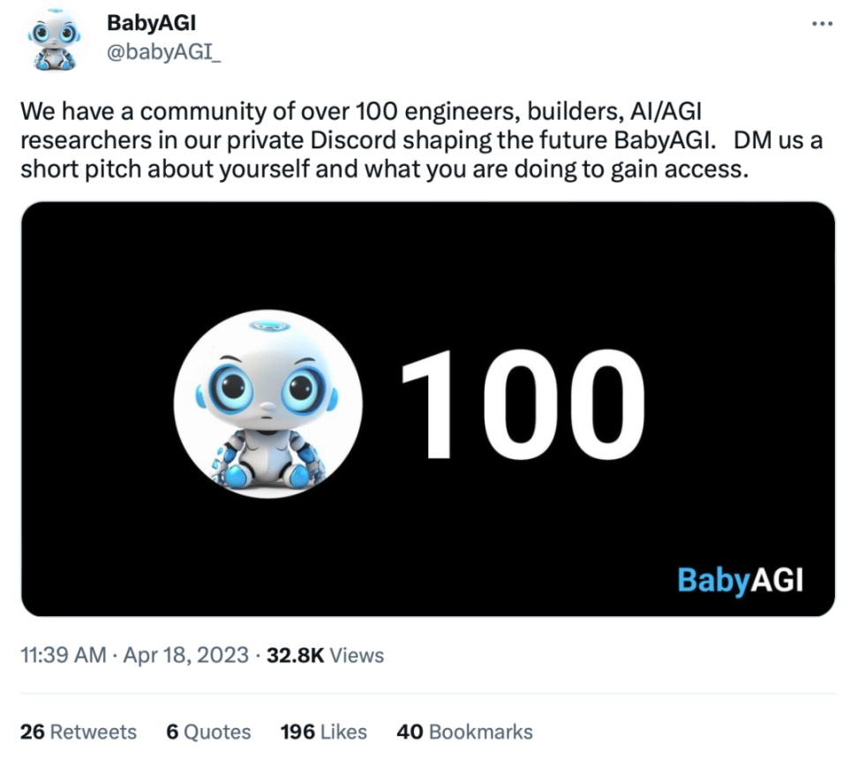Click the BabyAGI watermark logo in the image
Viewport: 858px width, 767px height.
click(740, 580)
